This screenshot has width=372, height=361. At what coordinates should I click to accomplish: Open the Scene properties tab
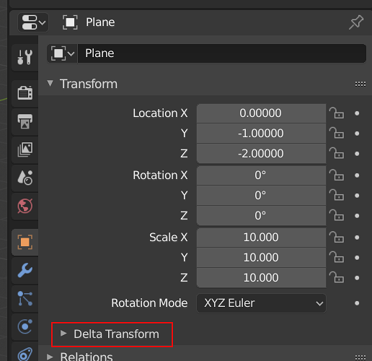coord(25,178)
